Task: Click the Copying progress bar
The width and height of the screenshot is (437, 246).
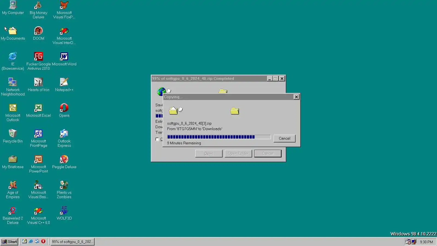Action: 219,137
